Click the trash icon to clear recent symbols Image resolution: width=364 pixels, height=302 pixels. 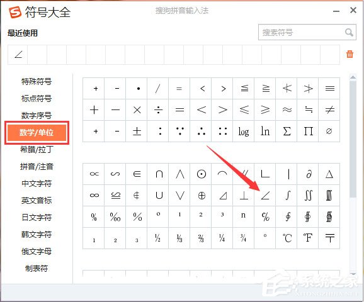pyautogui.click(x=350, y=54)
